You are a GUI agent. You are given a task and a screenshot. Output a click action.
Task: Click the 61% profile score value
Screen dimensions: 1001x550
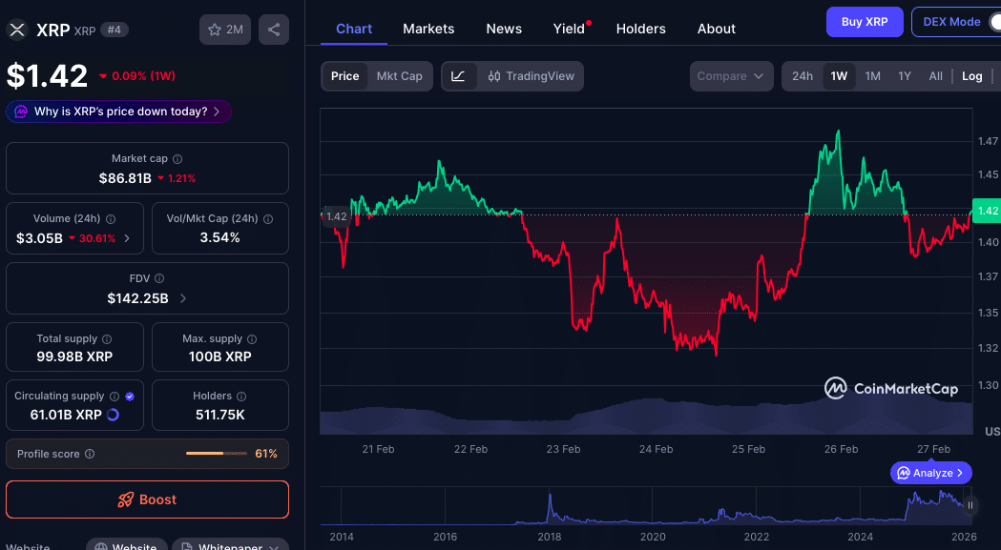point(266,454)
